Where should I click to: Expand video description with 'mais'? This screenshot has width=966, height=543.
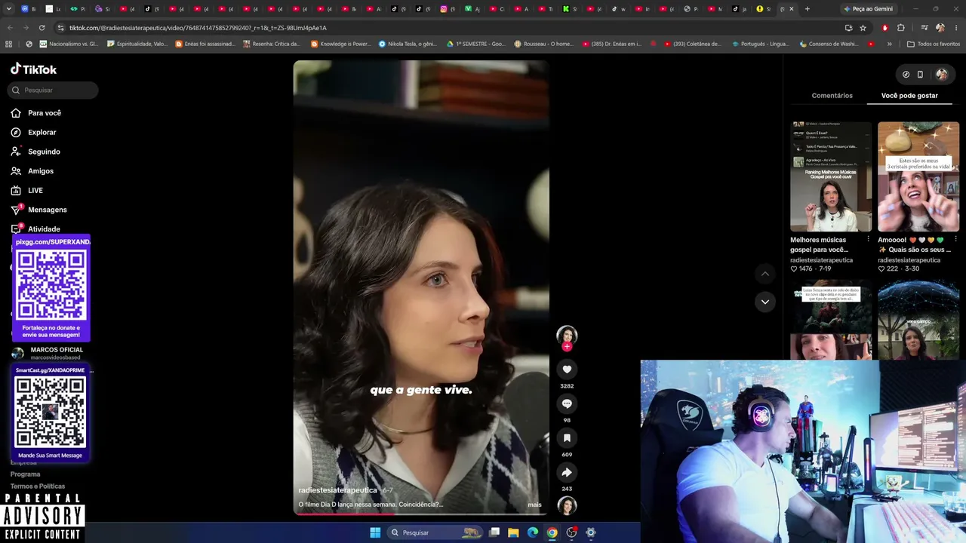[x=534, y=505]
